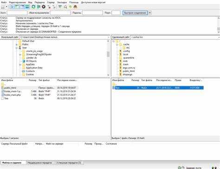Focus the Порт input field
Screen dimensions: 220x169
pos(116,13)
